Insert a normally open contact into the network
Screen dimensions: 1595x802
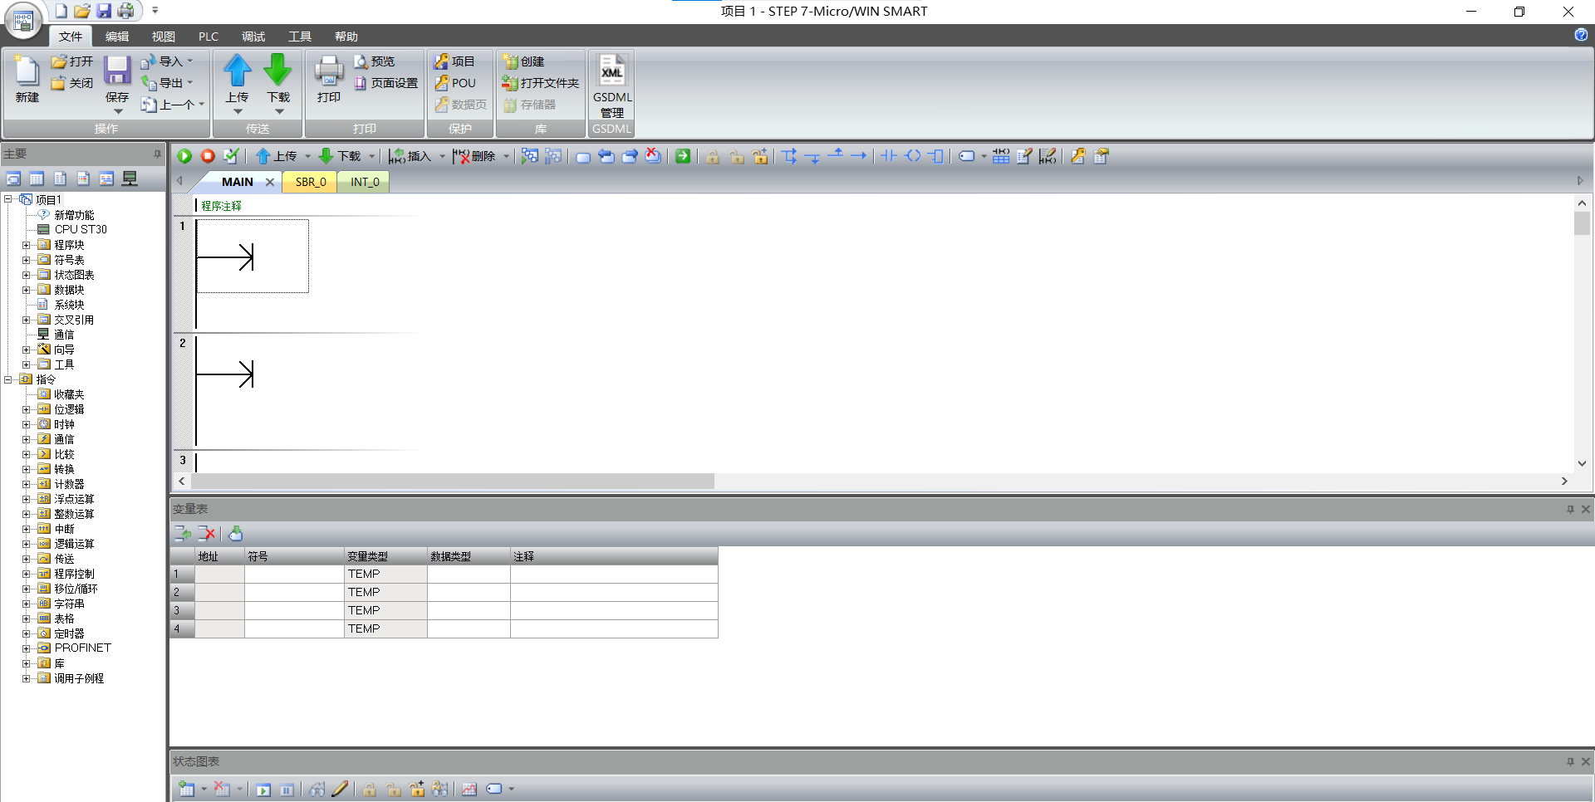889,156
